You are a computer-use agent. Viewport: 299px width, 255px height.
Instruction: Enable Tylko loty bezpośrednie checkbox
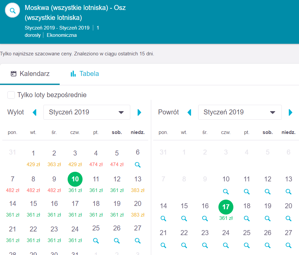[11, 95]
